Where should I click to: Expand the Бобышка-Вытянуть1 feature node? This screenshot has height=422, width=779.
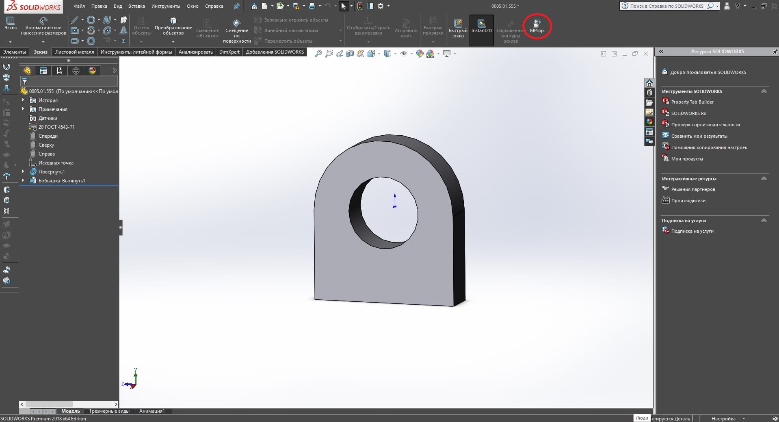[x=23, y=180]
